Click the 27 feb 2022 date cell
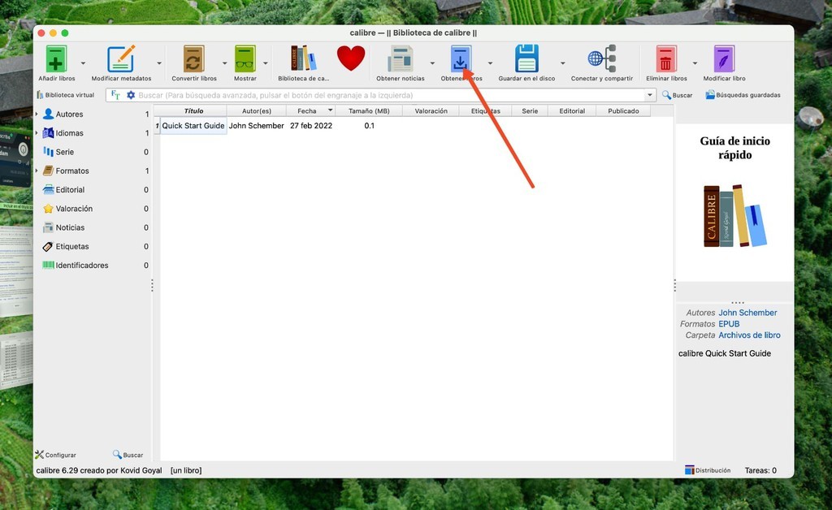832x510 pixels. coord(311,126)
